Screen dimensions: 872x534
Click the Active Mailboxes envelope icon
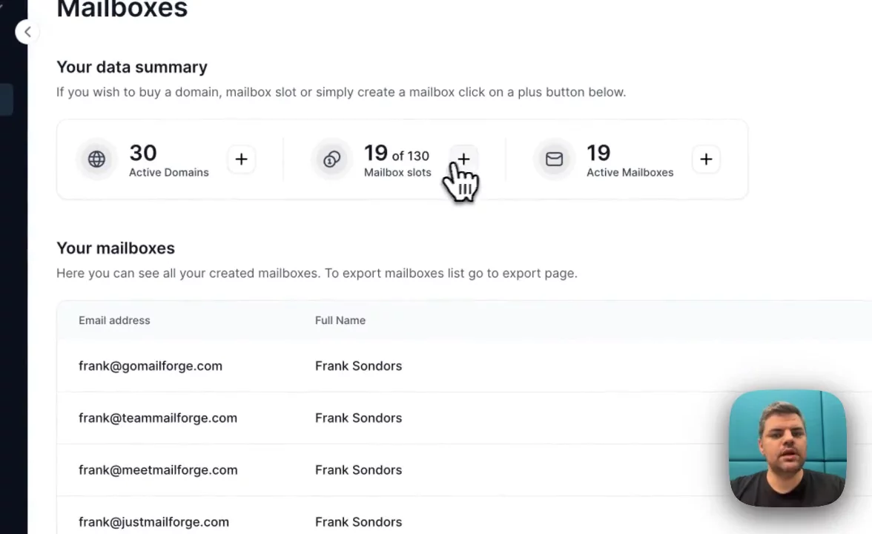point(554,159)
